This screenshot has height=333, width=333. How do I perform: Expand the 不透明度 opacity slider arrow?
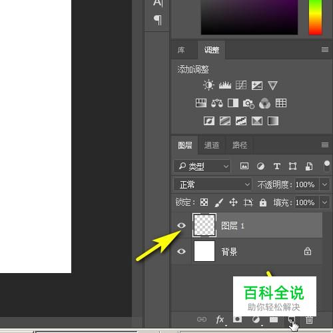point(324,184)
